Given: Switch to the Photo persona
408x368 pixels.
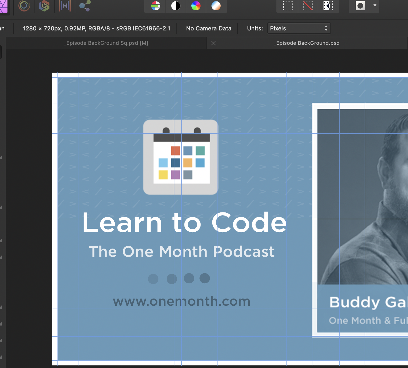Looking at the screenshot, I should click(x=3, y=6).
